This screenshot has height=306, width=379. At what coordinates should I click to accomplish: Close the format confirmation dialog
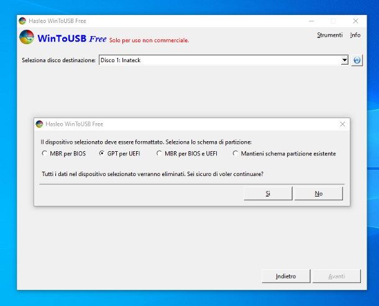click(342, 124)
